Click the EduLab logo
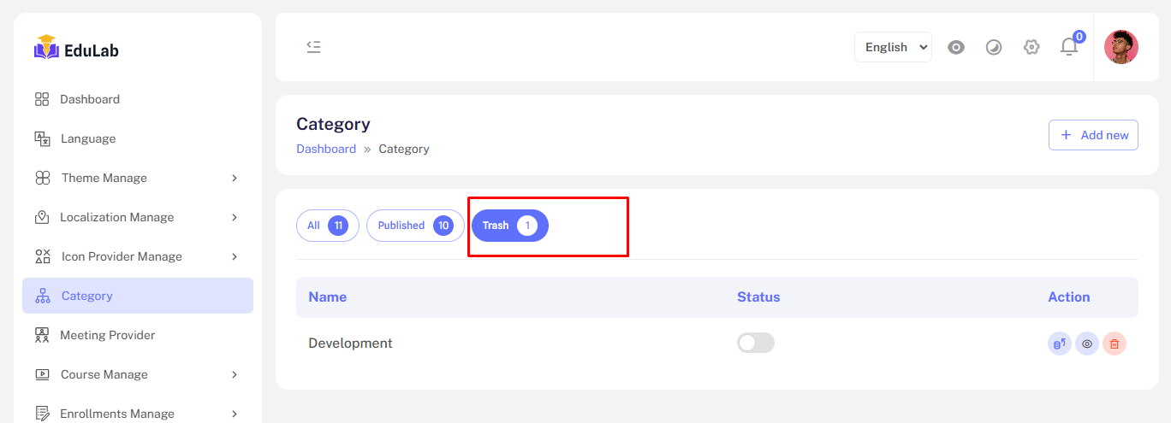Screen dimensions: 1171x423 [77, 49]
